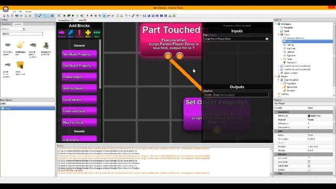The width and height of the screenshot is (336, 189).
Task: Add a Get Object Property block
Action: (x=79, y=66)
